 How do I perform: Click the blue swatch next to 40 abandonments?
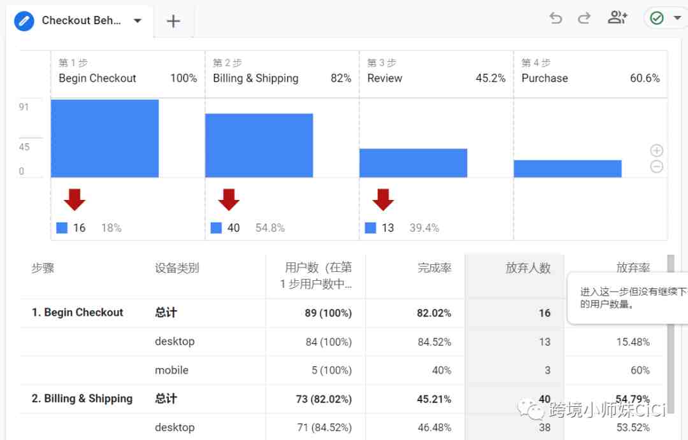(217, 228)
